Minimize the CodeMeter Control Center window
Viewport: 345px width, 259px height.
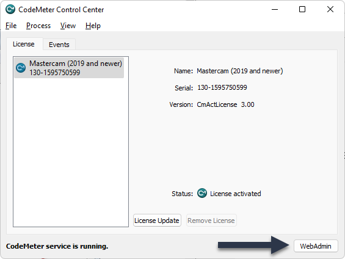pos(275,9)
